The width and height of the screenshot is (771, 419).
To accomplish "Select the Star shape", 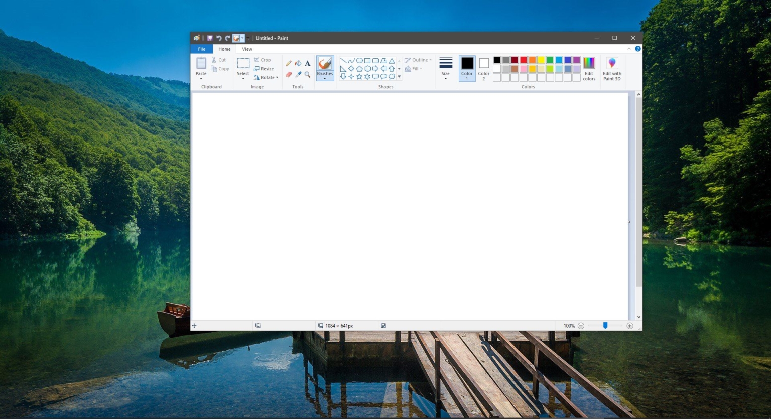I will pyautogui.click(x=359, y=76).
